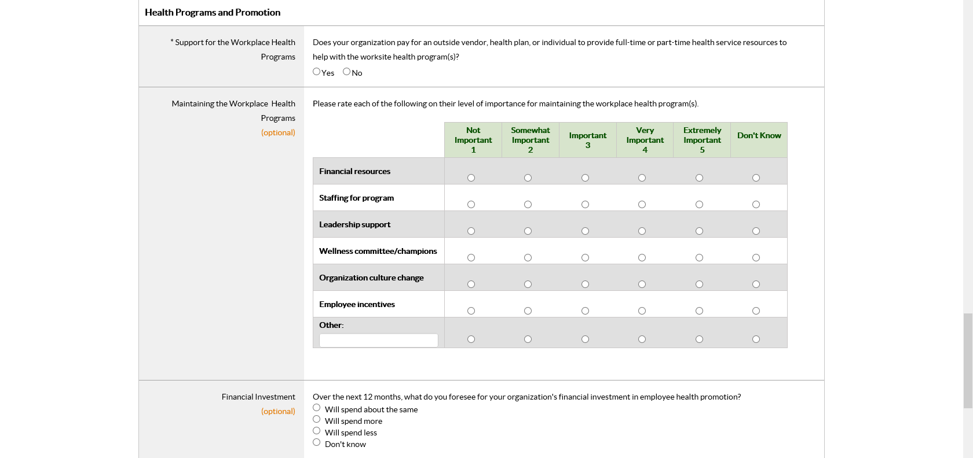The height and width of the screenshot is (458, 973).
Task: Rate Wellness committee/champions as Extremely Important
Action: (x=699, y=258)
